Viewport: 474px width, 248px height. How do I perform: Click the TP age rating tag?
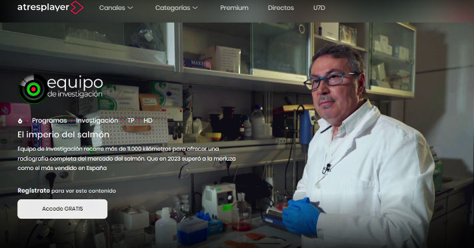(x=131, y=121)
